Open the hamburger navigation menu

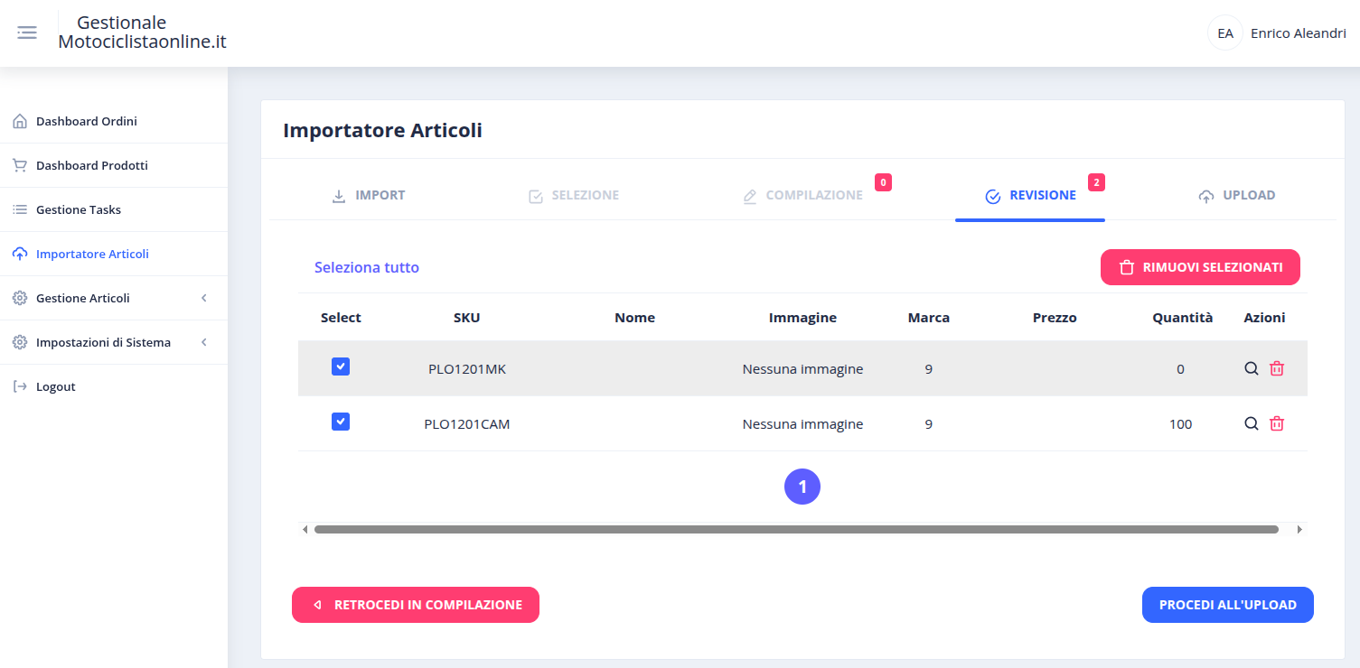tap(26, 32)
